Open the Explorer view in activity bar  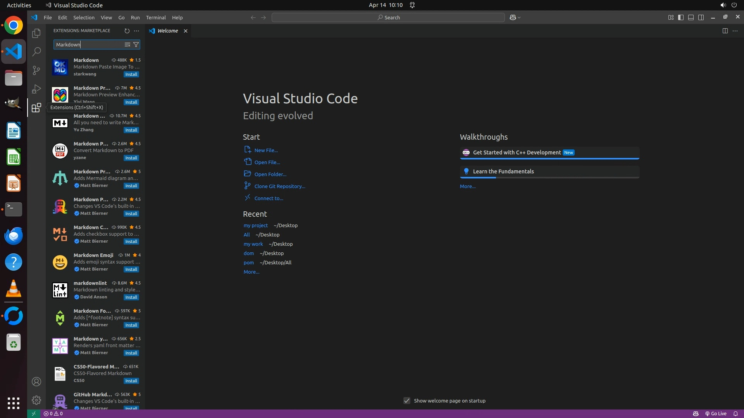[x=36, y=34]
